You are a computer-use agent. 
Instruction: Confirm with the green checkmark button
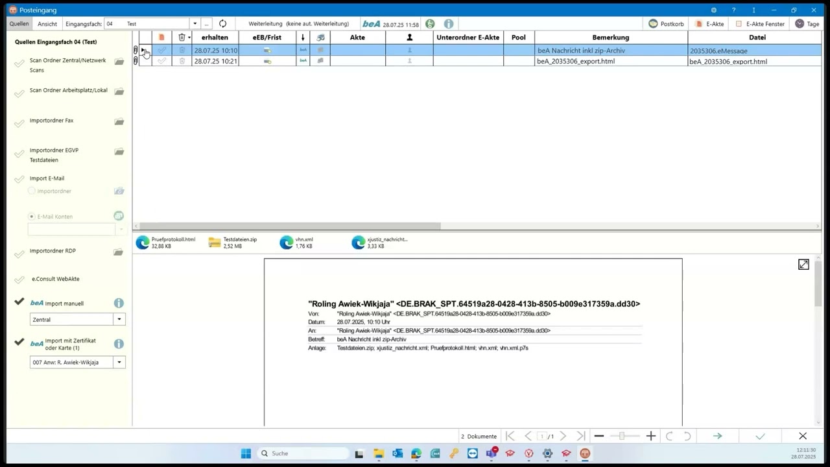760,437
